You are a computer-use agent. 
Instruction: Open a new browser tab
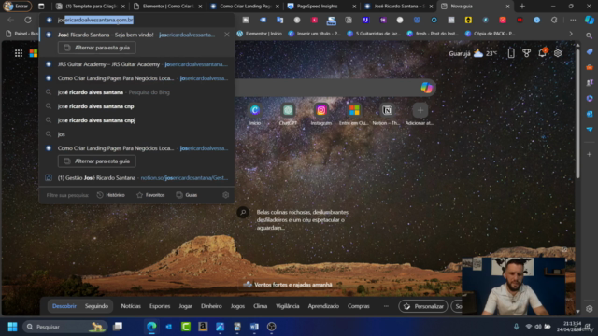click(x=522, y=7)
